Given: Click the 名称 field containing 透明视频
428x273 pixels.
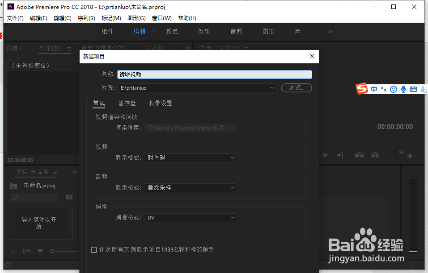Looking at the screenshot, I should tap(214, 74).
